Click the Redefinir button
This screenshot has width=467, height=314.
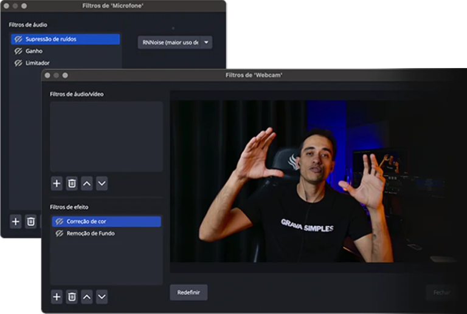coord(189,292)
